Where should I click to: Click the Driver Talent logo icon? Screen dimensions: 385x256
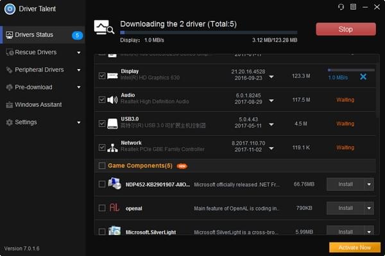(x=10, y=9)
